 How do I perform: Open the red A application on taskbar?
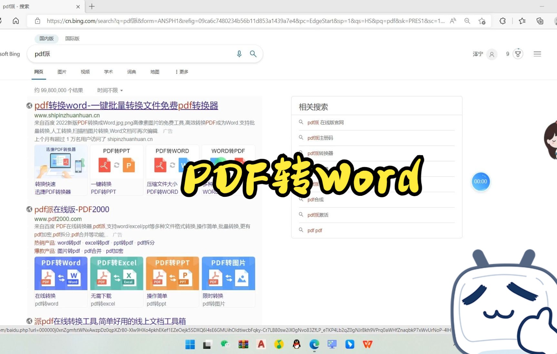[261, 344]
